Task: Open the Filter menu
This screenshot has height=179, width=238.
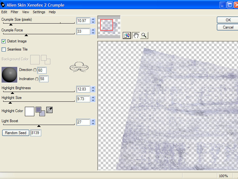Action: tap(14, 12)
